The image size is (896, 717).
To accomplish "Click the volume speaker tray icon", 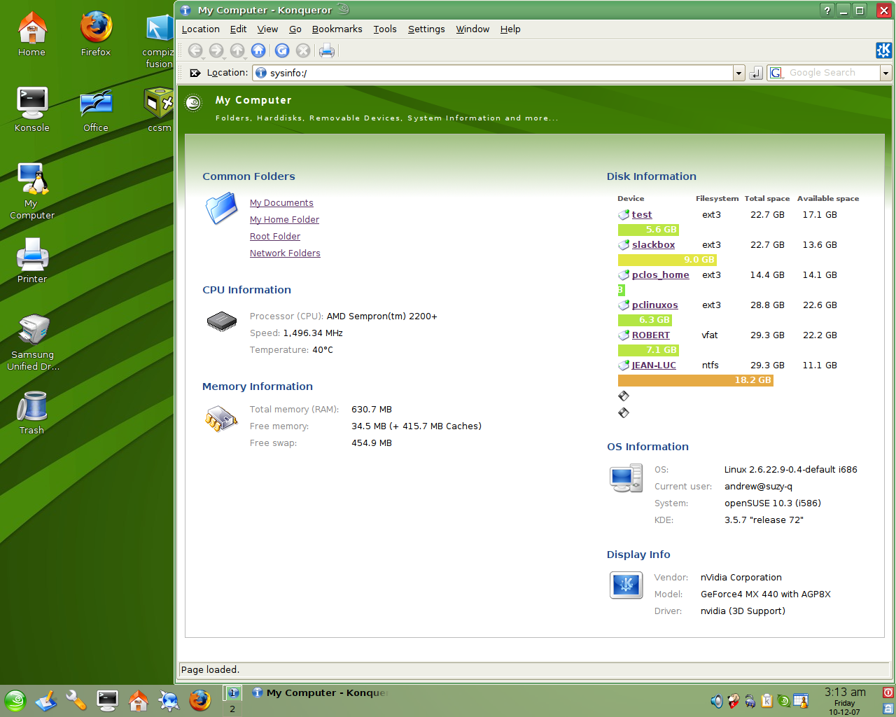I will tap(717, 701).
